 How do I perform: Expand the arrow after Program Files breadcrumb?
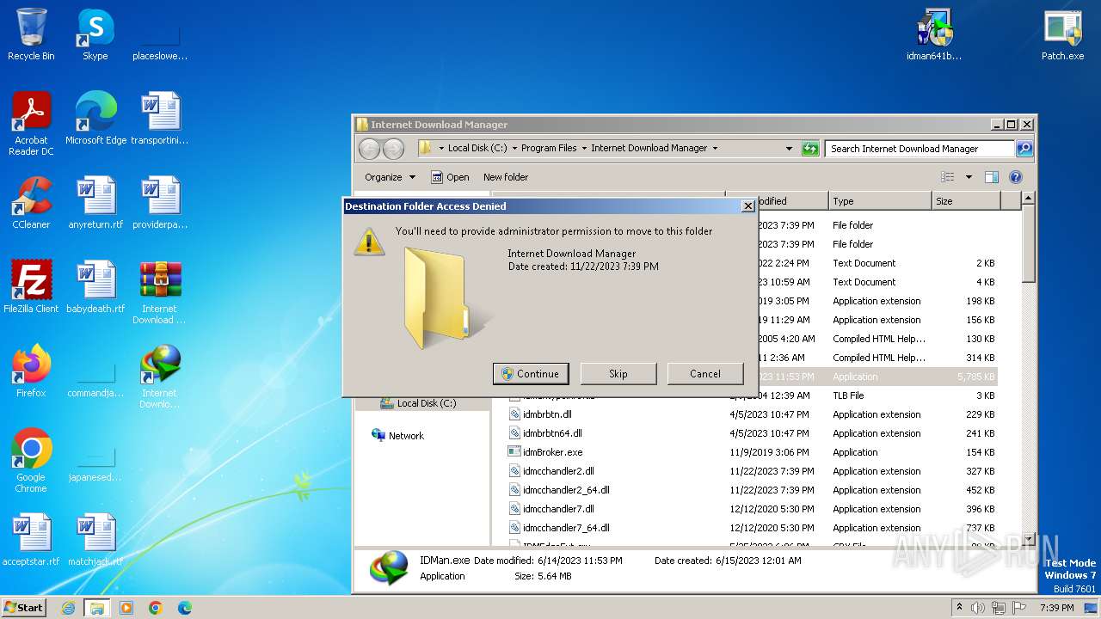584,148
